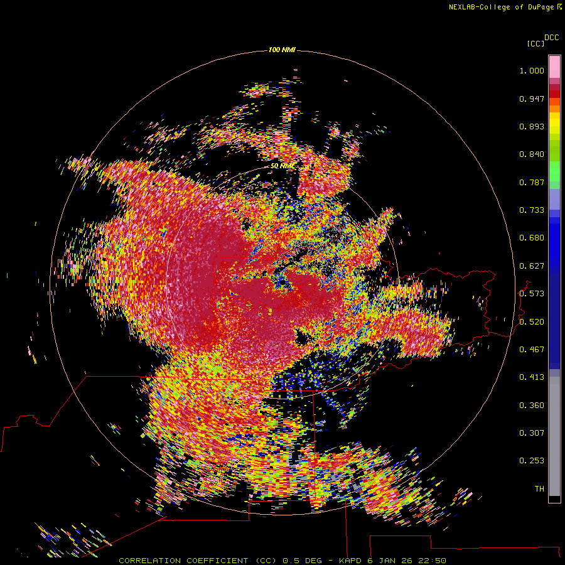This screenshot has height=565, width=565.
Task: Click the DCC label above the color bar
Action: (551, 38)
